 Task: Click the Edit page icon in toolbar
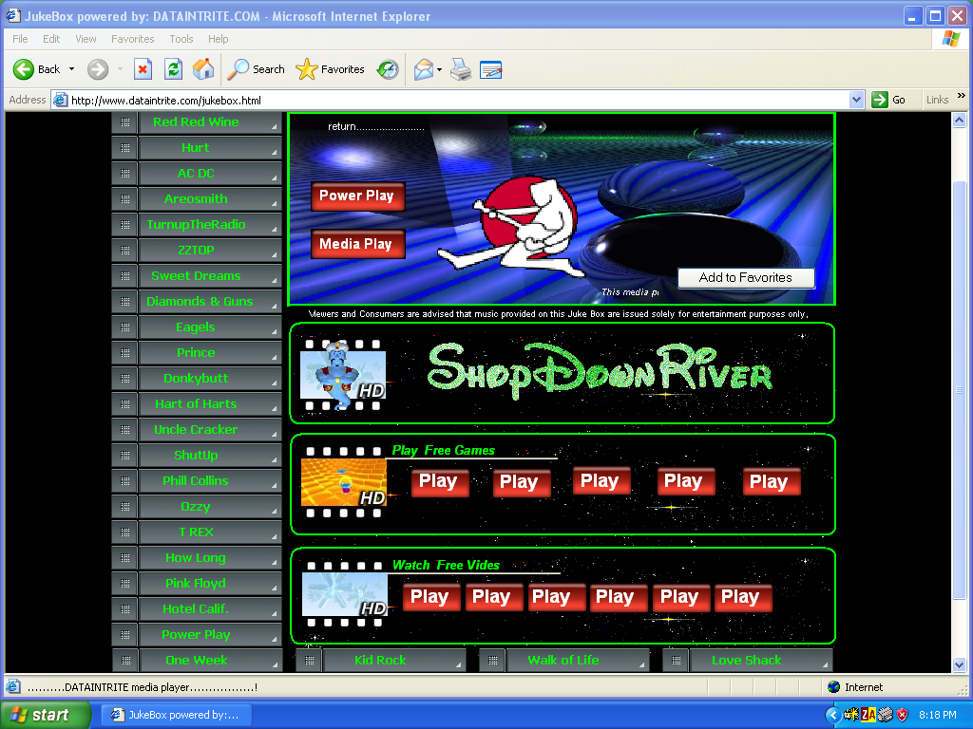tap(491, 69)
